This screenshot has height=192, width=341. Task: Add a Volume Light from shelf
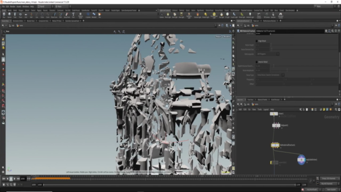pyautogui.click(x=198, y=15)
